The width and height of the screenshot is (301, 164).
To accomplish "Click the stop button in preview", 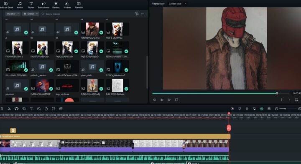I will point(176,100).
